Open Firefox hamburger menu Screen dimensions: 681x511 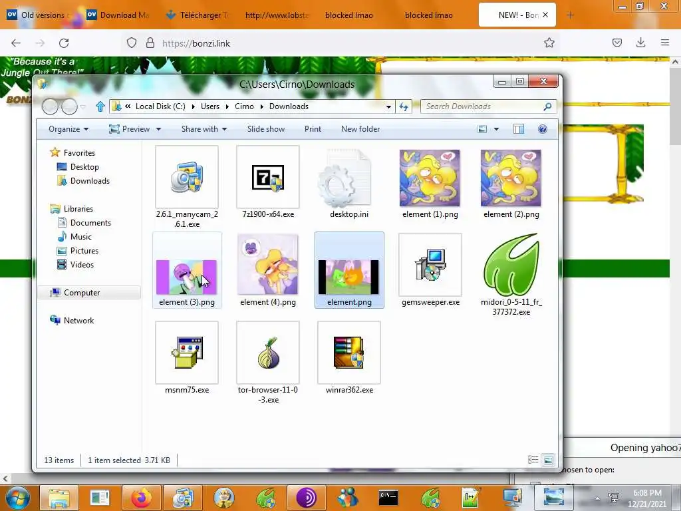[665, 43]
